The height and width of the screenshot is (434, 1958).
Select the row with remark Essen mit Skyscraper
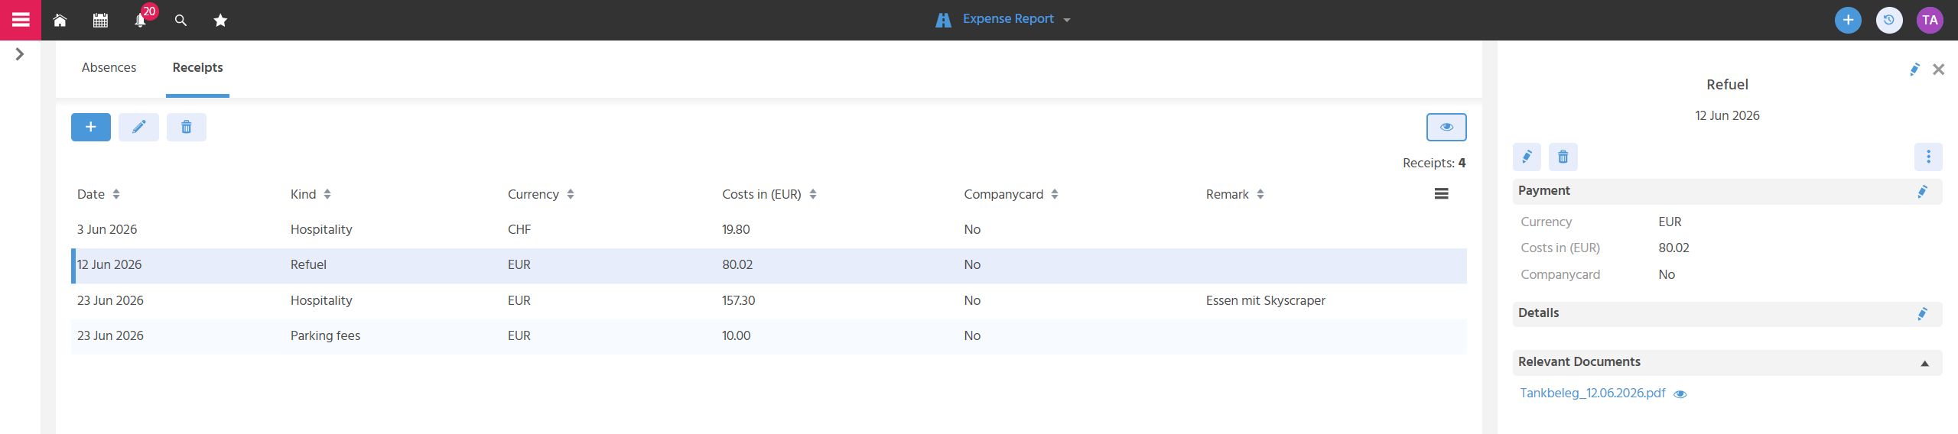click(769, 300)
